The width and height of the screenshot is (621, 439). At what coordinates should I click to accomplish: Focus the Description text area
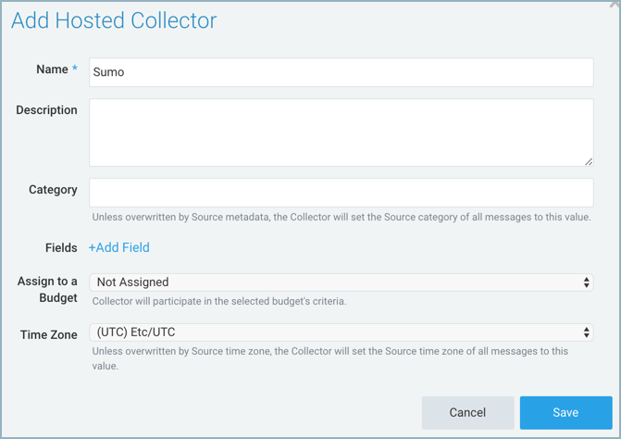coord(341,132)
